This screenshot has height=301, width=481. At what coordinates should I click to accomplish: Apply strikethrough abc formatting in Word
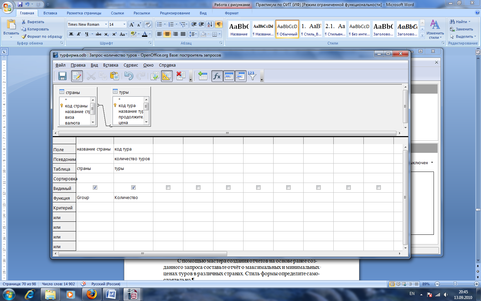[99, 34]
